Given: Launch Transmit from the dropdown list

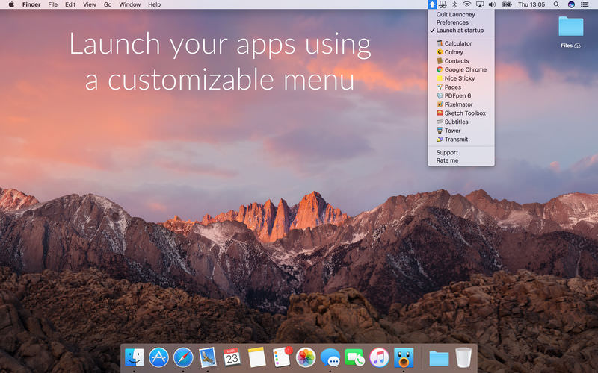Looking at the screenshot, I should point(456,140).
